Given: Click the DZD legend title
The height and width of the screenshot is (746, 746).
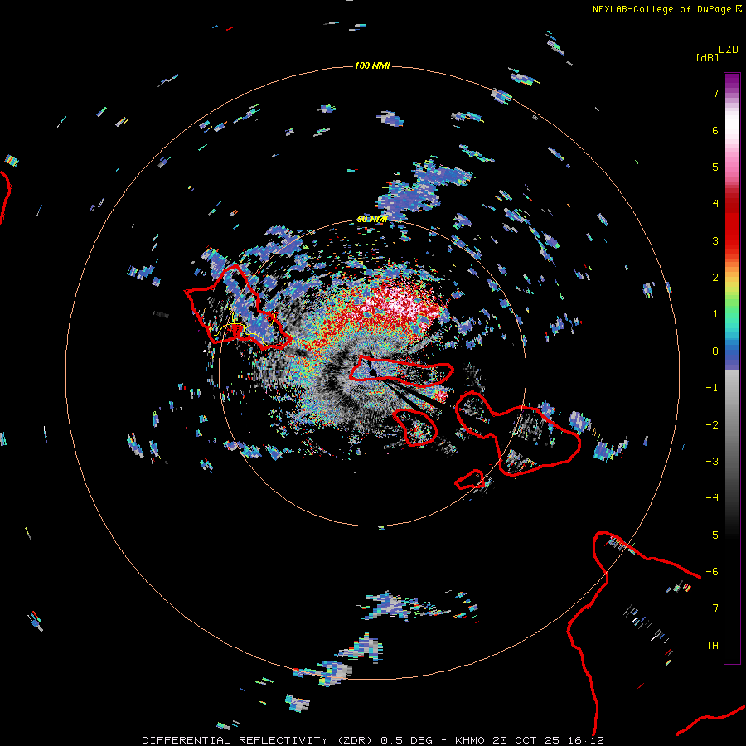Looking at the screenshot, I should tap(729, 50).
